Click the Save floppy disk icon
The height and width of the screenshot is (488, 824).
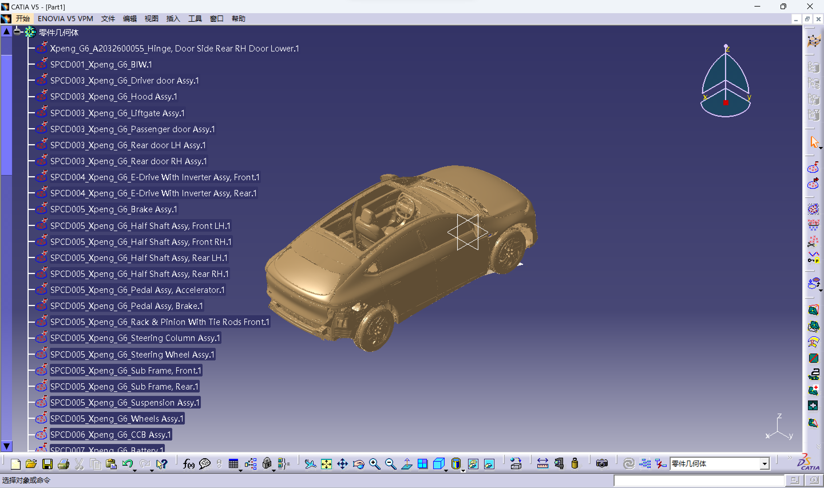point(47,464)
